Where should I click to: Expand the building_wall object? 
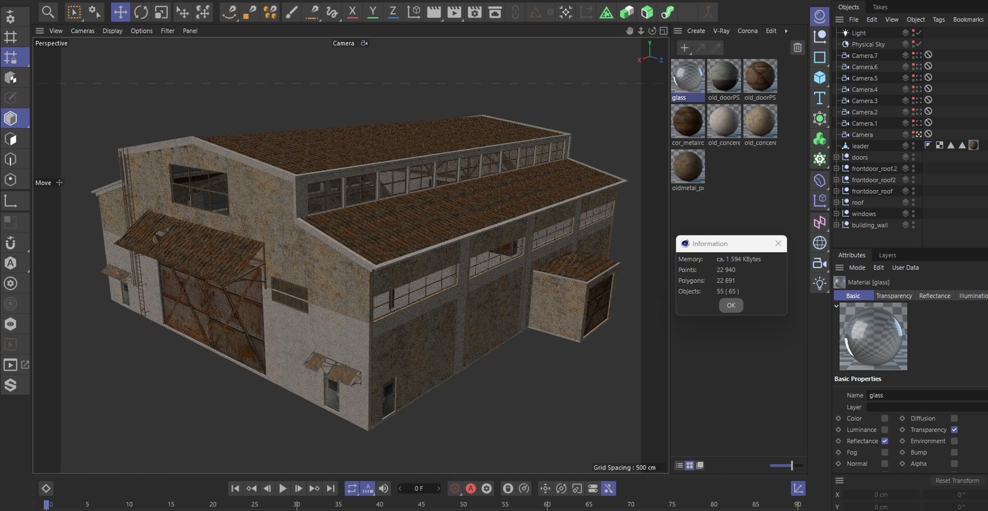[837, 225]
